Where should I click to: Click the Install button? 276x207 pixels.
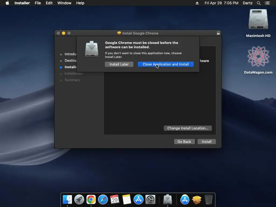[207, 142]
